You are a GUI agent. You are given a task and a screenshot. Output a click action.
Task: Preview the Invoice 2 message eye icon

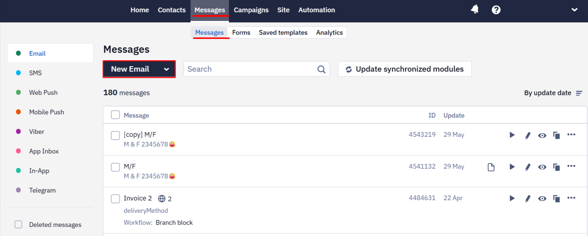point(542,199)
